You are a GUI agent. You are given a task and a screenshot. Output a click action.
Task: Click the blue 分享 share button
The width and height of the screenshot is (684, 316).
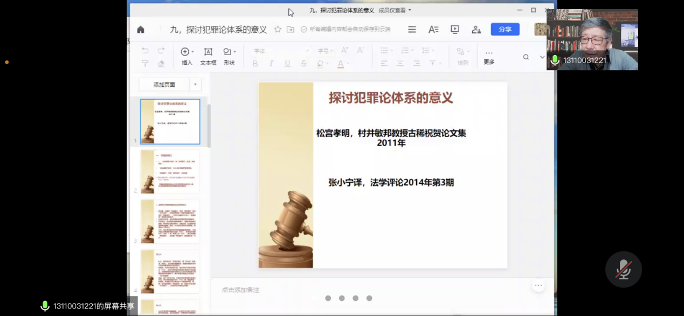pyautogui.click(x=505, y=29)
